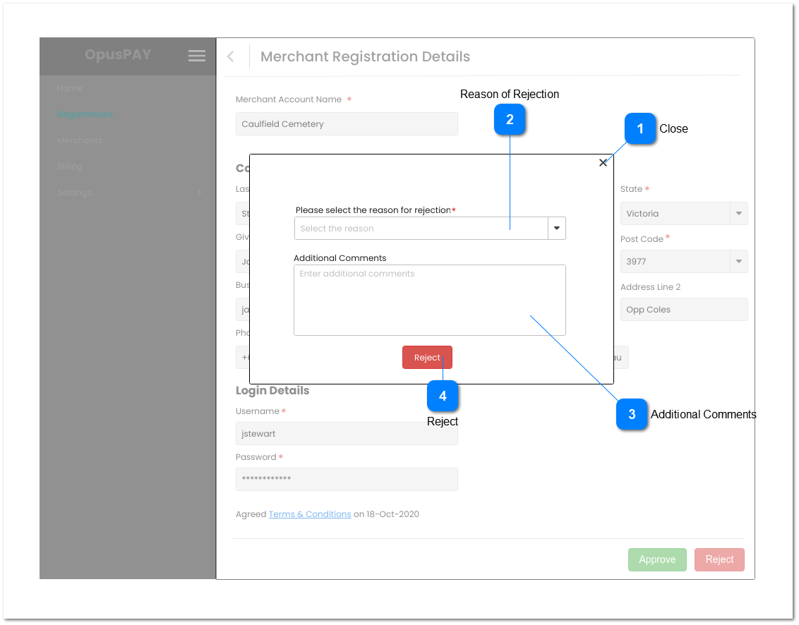The image size is (799, 625).
Task: Click the Reject button at the bottom right
Action: pos(719,559)
